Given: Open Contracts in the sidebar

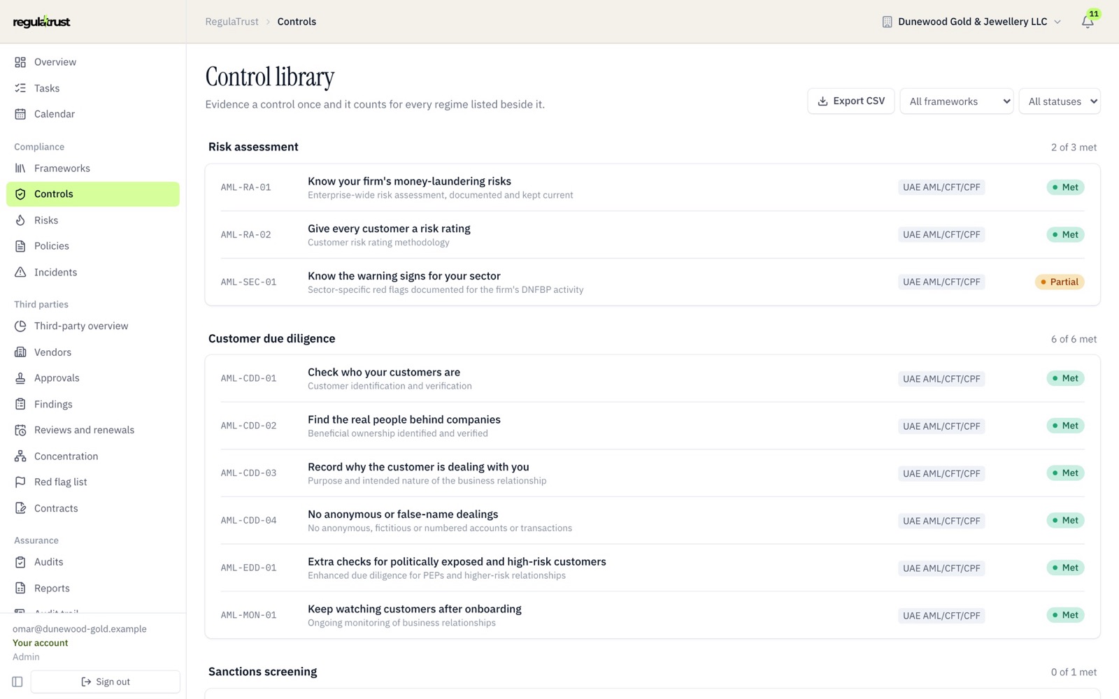Looking at the screenshot, I should tap(93, 508).
